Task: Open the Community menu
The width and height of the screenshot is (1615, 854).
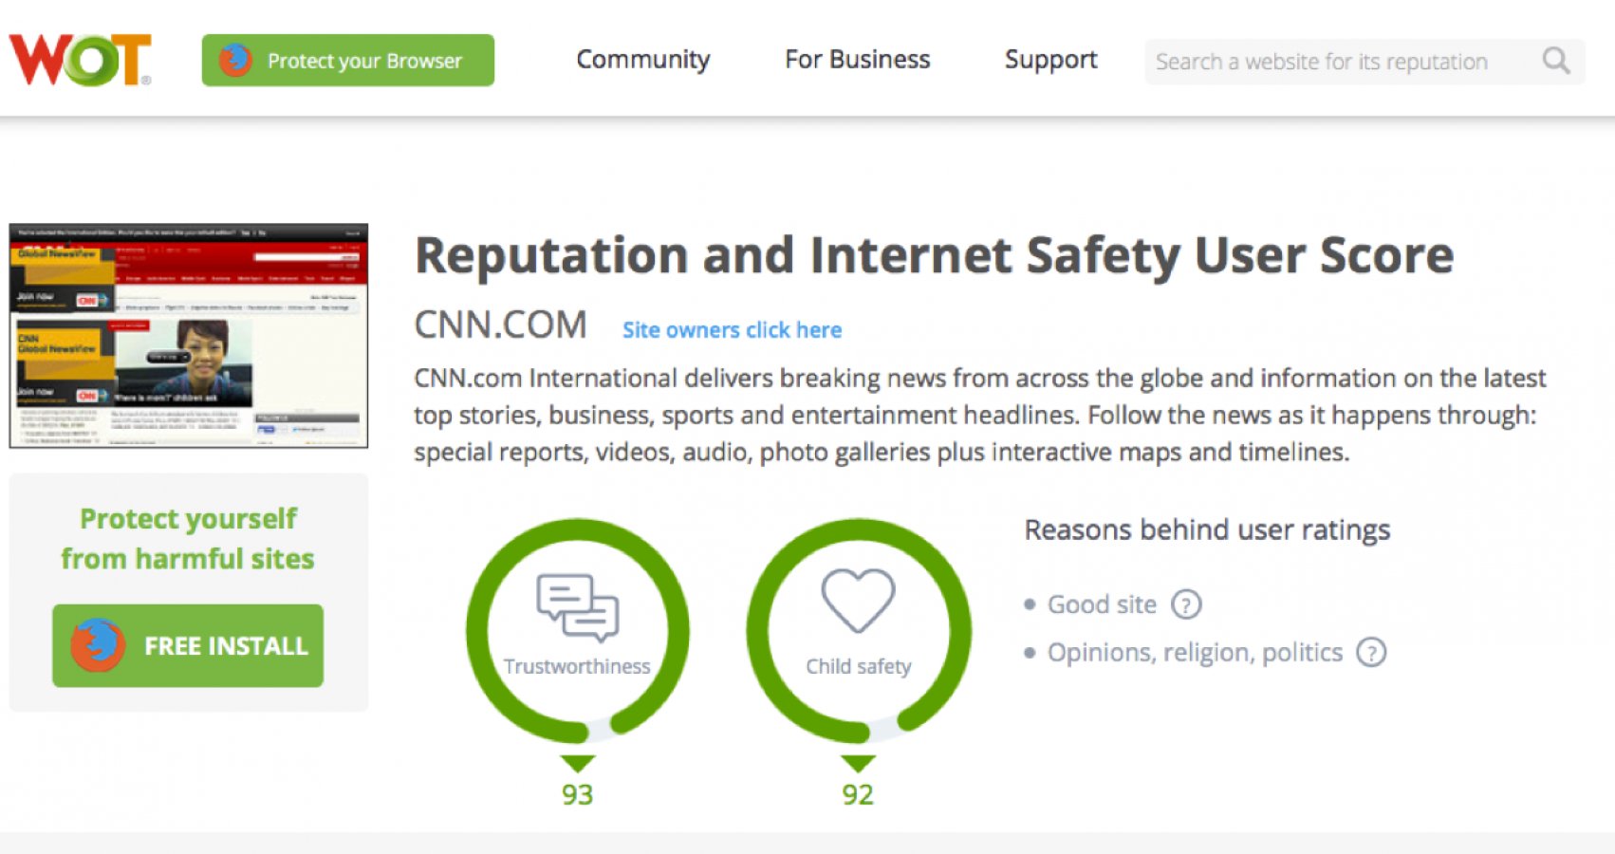Action: pos(642,60)
